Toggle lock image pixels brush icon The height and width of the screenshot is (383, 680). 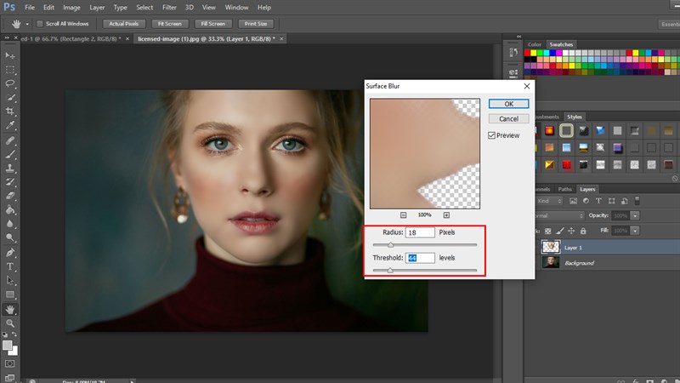[560, 231]
